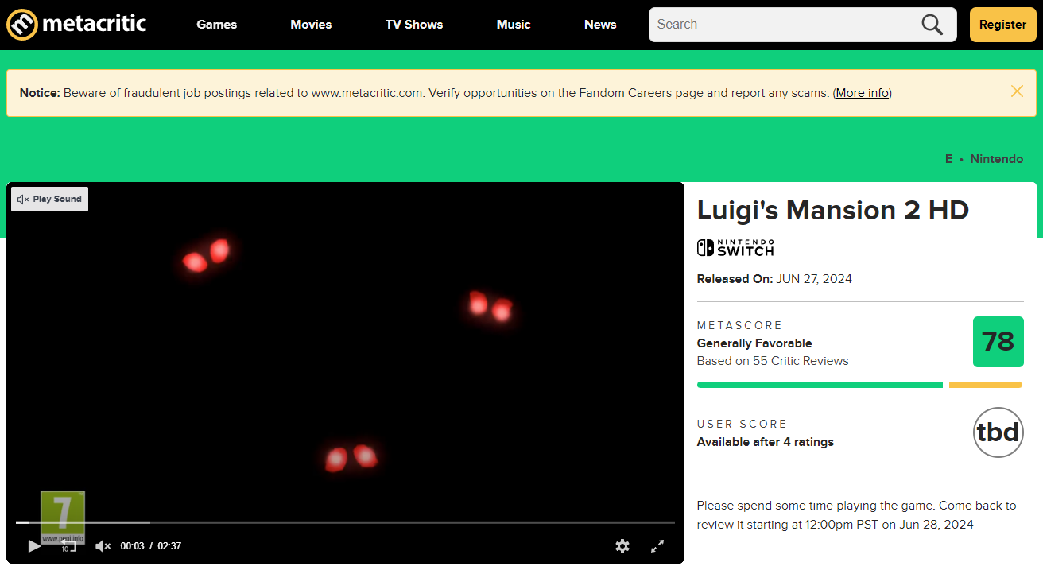Click the tbd user score circle
The height and width of the screenshot is (570, 1043).
998,432
